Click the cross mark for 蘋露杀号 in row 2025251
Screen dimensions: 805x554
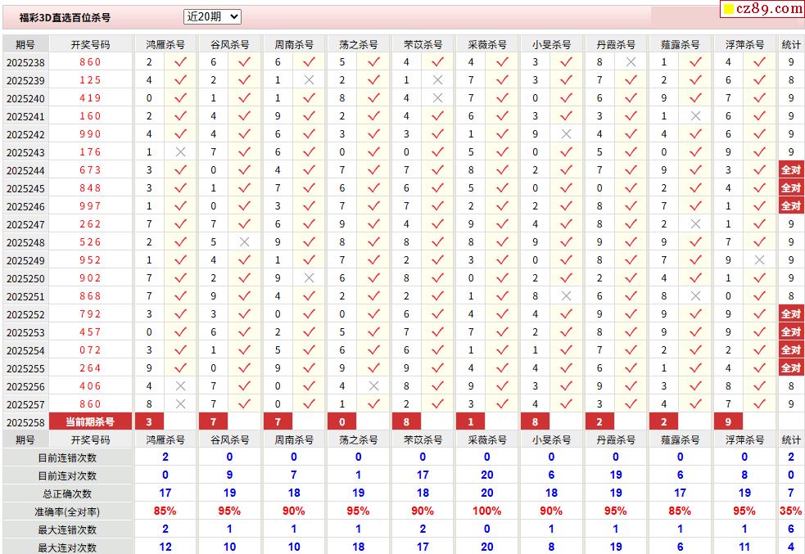coord(695,296)
